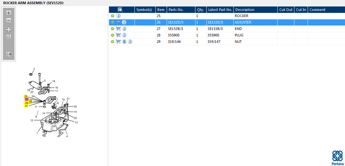Image resolution: width=345 pixels, height=166 pixels.
Task: Select yellow callout 28 in diagram
Action: (x=26, y=103)
